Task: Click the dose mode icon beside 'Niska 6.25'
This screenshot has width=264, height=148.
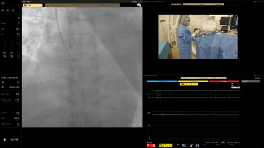Action: pyautogui.click(x=3, y=87)
